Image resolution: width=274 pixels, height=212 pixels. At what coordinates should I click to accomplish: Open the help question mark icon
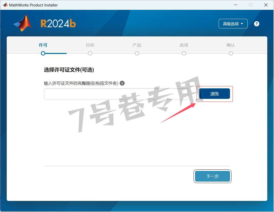pos(256,24)
